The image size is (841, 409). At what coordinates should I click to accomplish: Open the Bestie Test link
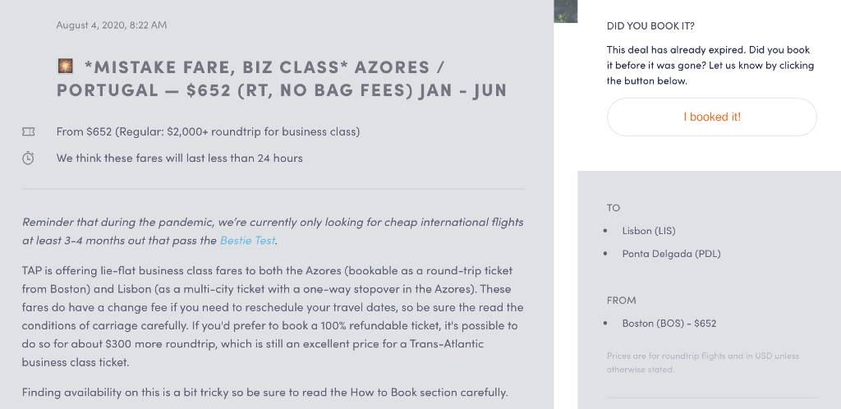[247, 240]
